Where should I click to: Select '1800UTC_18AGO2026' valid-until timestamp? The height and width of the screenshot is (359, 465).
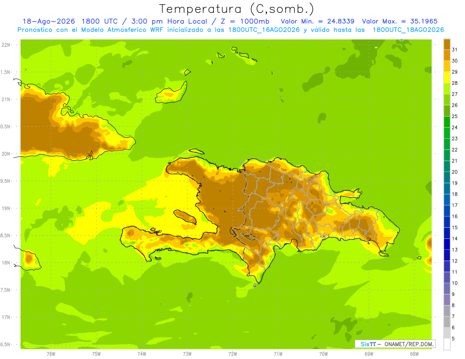tap(408, 30)
